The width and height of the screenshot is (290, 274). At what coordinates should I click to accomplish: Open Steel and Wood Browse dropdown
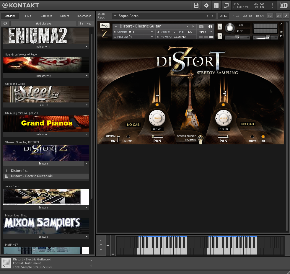87,105
